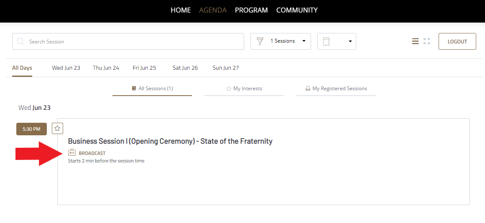This screenshot has height=223, width=485.
Task: Select the Wed Jun 23 day tab
Action: pyautogui.click(x=66, y=68)
